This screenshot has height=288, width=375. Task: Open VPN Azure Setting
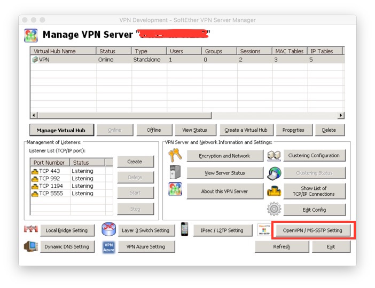146,246
